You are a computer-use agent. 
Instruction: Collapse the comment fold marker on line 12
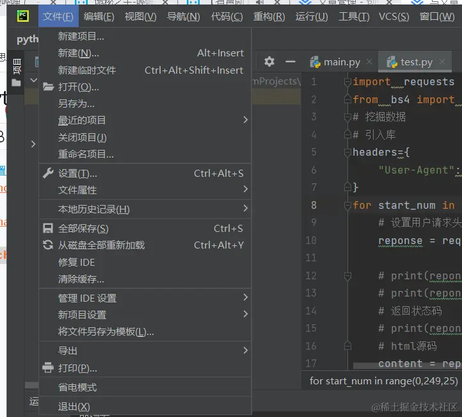click(x=347, y=275)
